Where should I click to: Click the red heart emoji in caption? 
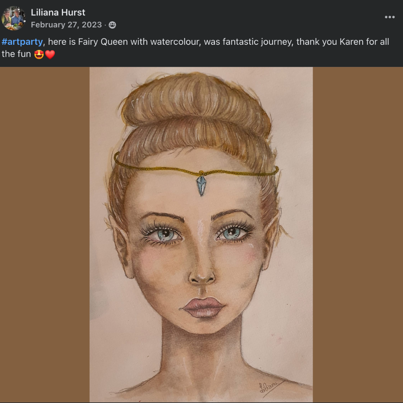pos(50,54)
